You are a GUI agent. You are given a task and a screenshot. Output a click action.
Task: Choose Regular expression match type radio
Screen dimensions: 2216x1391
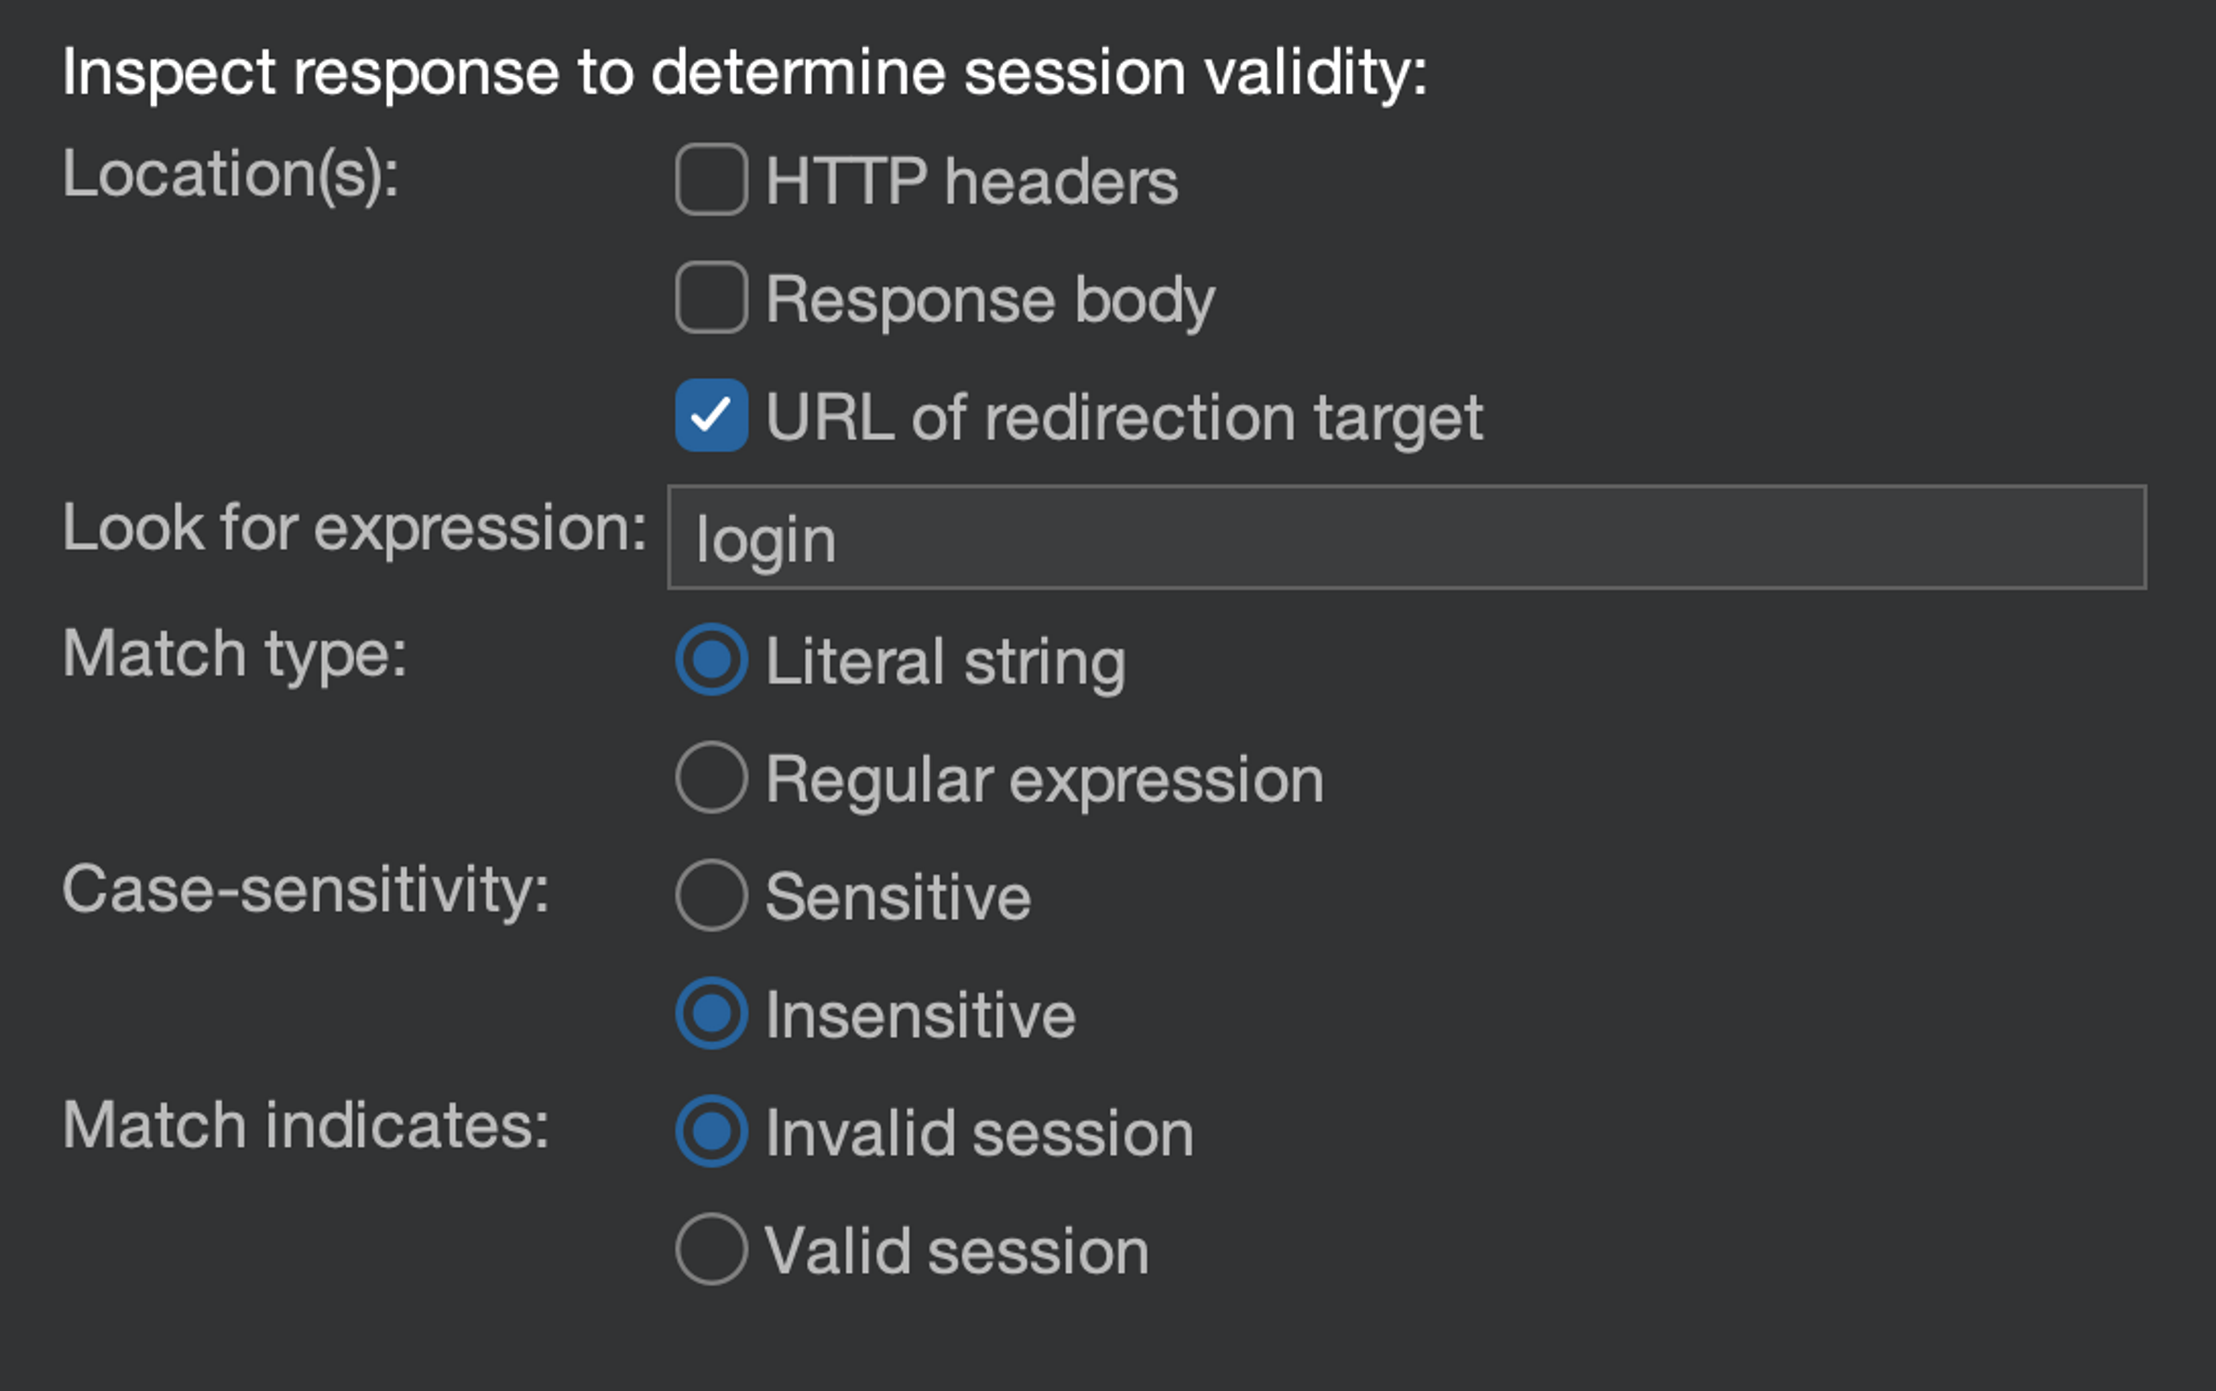[x=711, y=777]
